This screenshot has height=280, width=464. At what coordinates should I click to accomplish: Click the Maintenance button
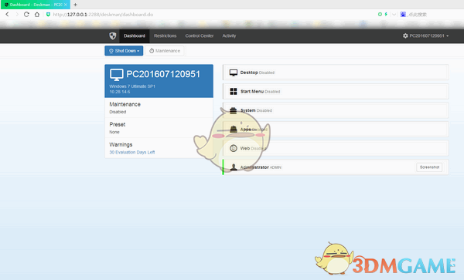point(165,51)
